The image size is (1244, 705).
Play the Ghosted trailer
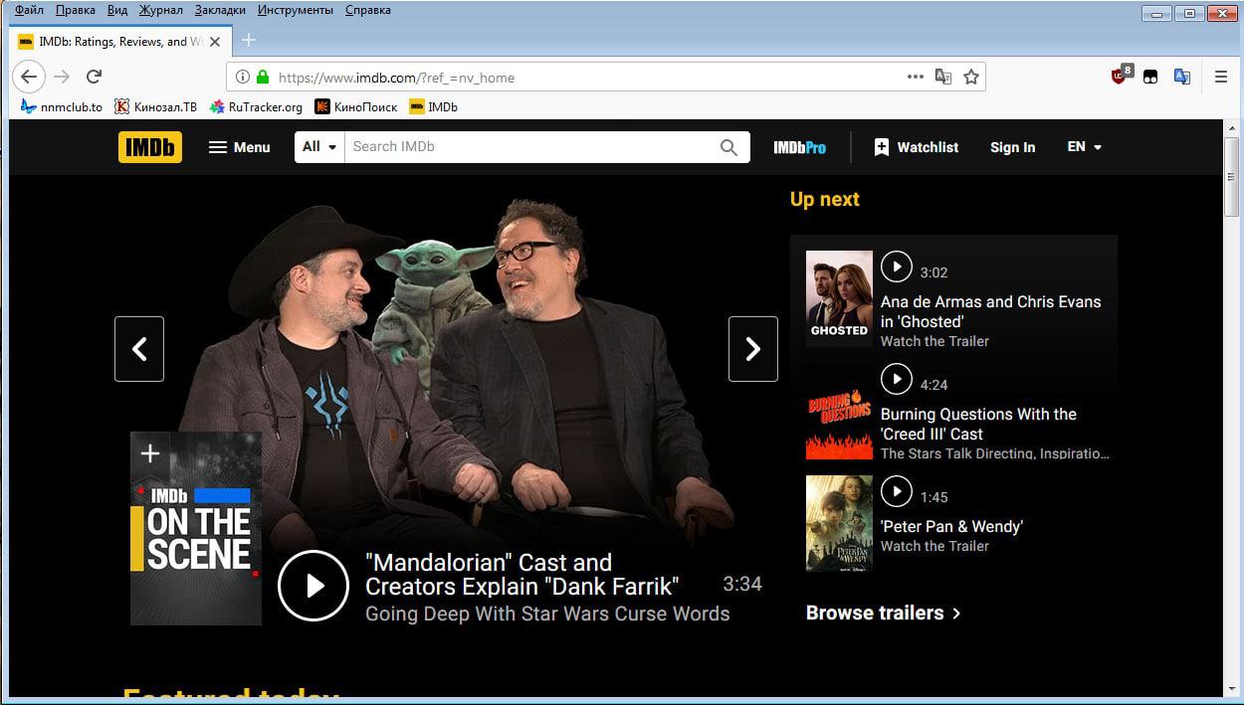(x=897, y=266)
